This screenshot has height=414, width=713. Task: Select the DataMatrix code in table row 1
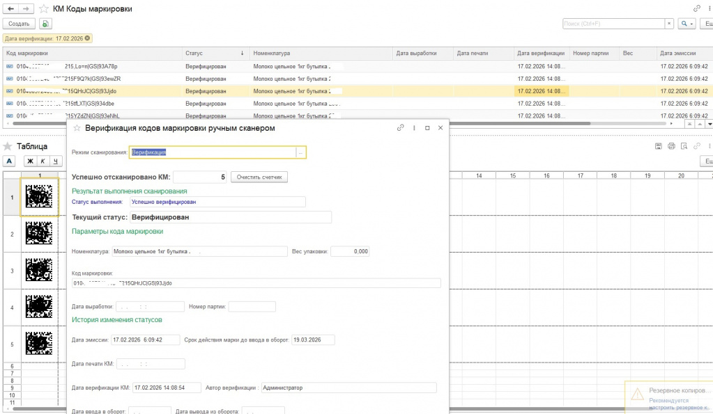click(39, 196)
